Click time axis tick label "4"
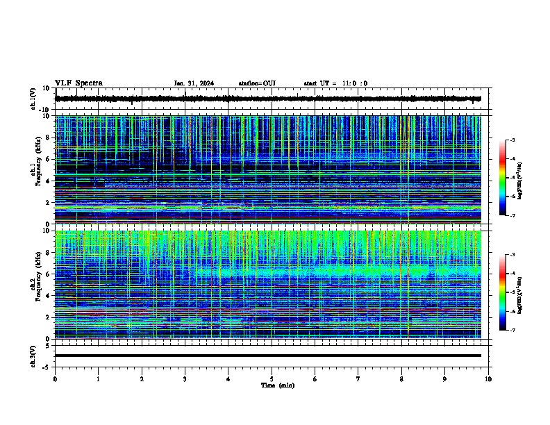 click(x=228, y=379)
